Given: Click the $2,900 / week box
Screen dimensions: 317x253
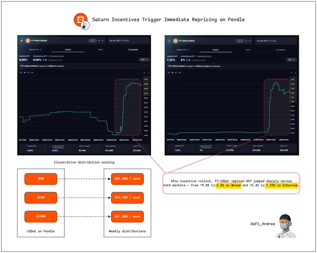Looking at the screenshot, I should (x=127, y=179).
